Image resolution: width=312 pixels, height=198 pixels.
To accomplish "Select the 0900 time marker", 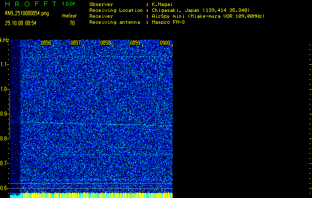I will pyautogui.click(x=165, y=43).
